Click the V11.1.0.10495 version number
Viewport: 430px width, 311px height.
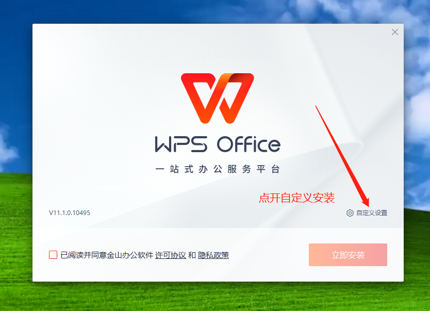coord(70,213)
